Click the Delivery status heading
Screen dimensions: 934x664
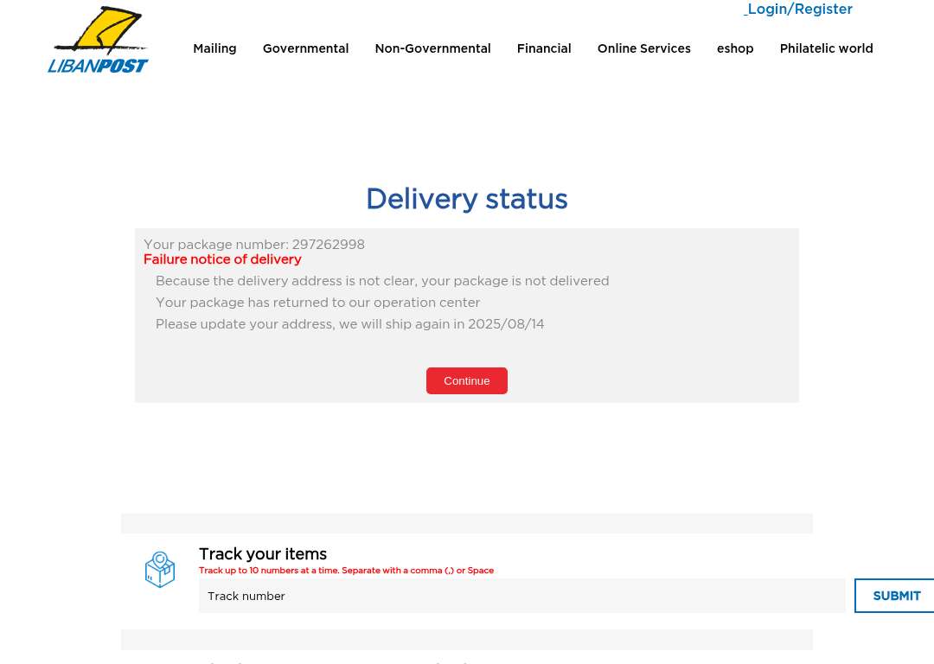(x=467, y=199)
